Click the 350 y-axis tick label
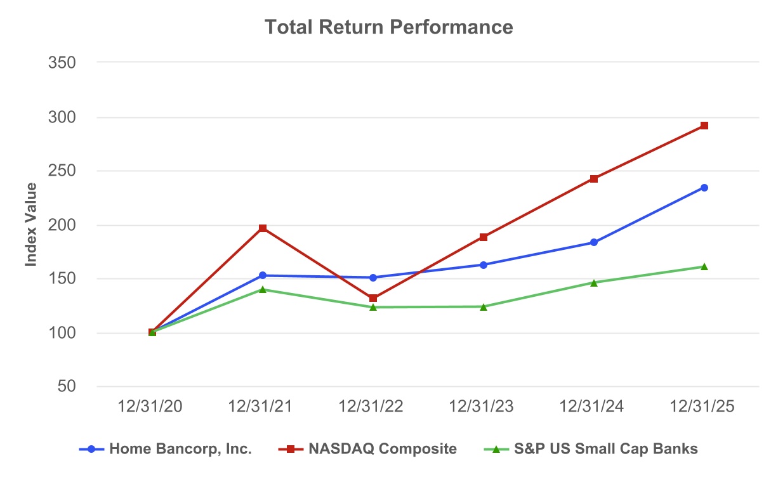 (x=62, y=63)
